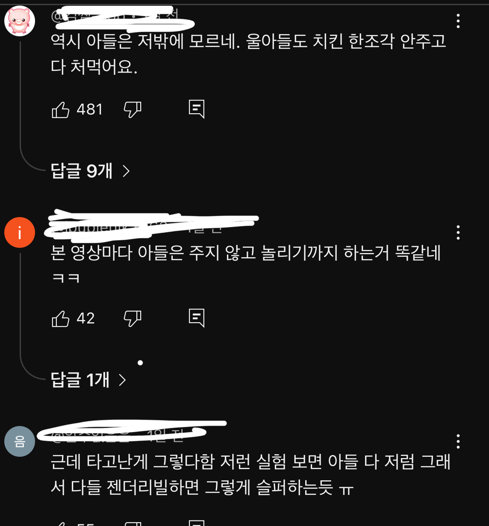Open the pig avatar profile
The width and height of the screenshot is (489, 526).
20,21
